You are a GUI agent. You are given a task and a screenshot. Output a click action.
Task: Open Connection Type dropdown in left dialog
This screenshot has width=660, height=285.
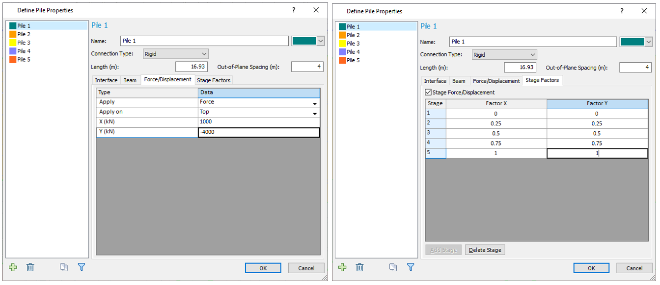(x=175, y=54)
